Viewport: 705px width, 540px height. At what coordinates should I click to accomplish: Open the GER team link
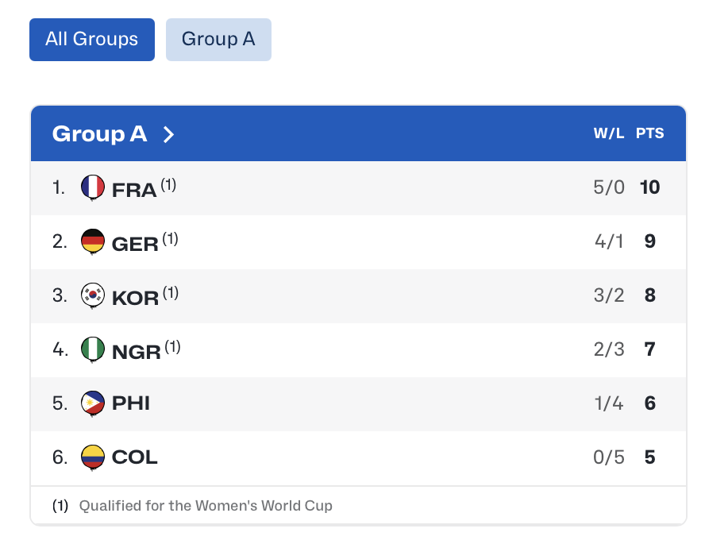[x=136, y=243]
